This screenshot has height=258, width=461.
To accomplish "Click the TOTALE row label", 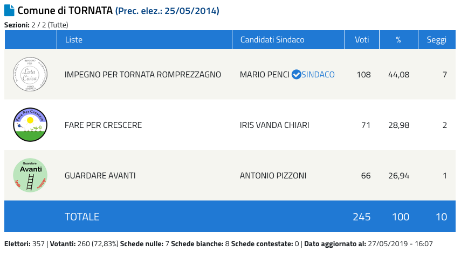I will point(82,217).
